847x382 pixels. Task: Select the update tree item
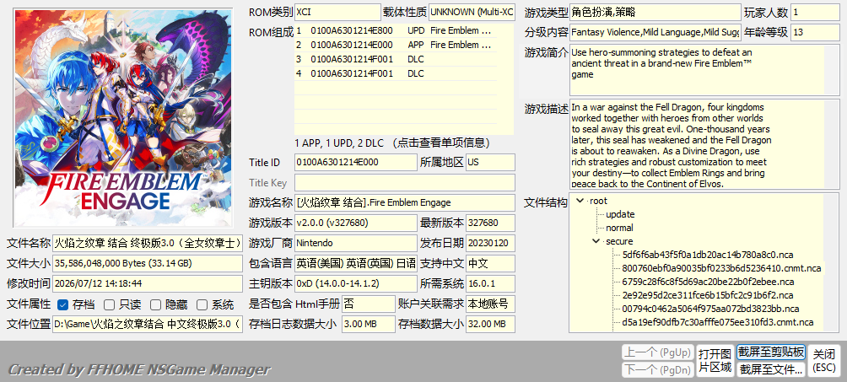(620, 214)
